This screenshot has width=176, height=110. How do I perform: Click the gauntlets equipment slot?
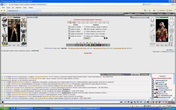coord(23,25)
